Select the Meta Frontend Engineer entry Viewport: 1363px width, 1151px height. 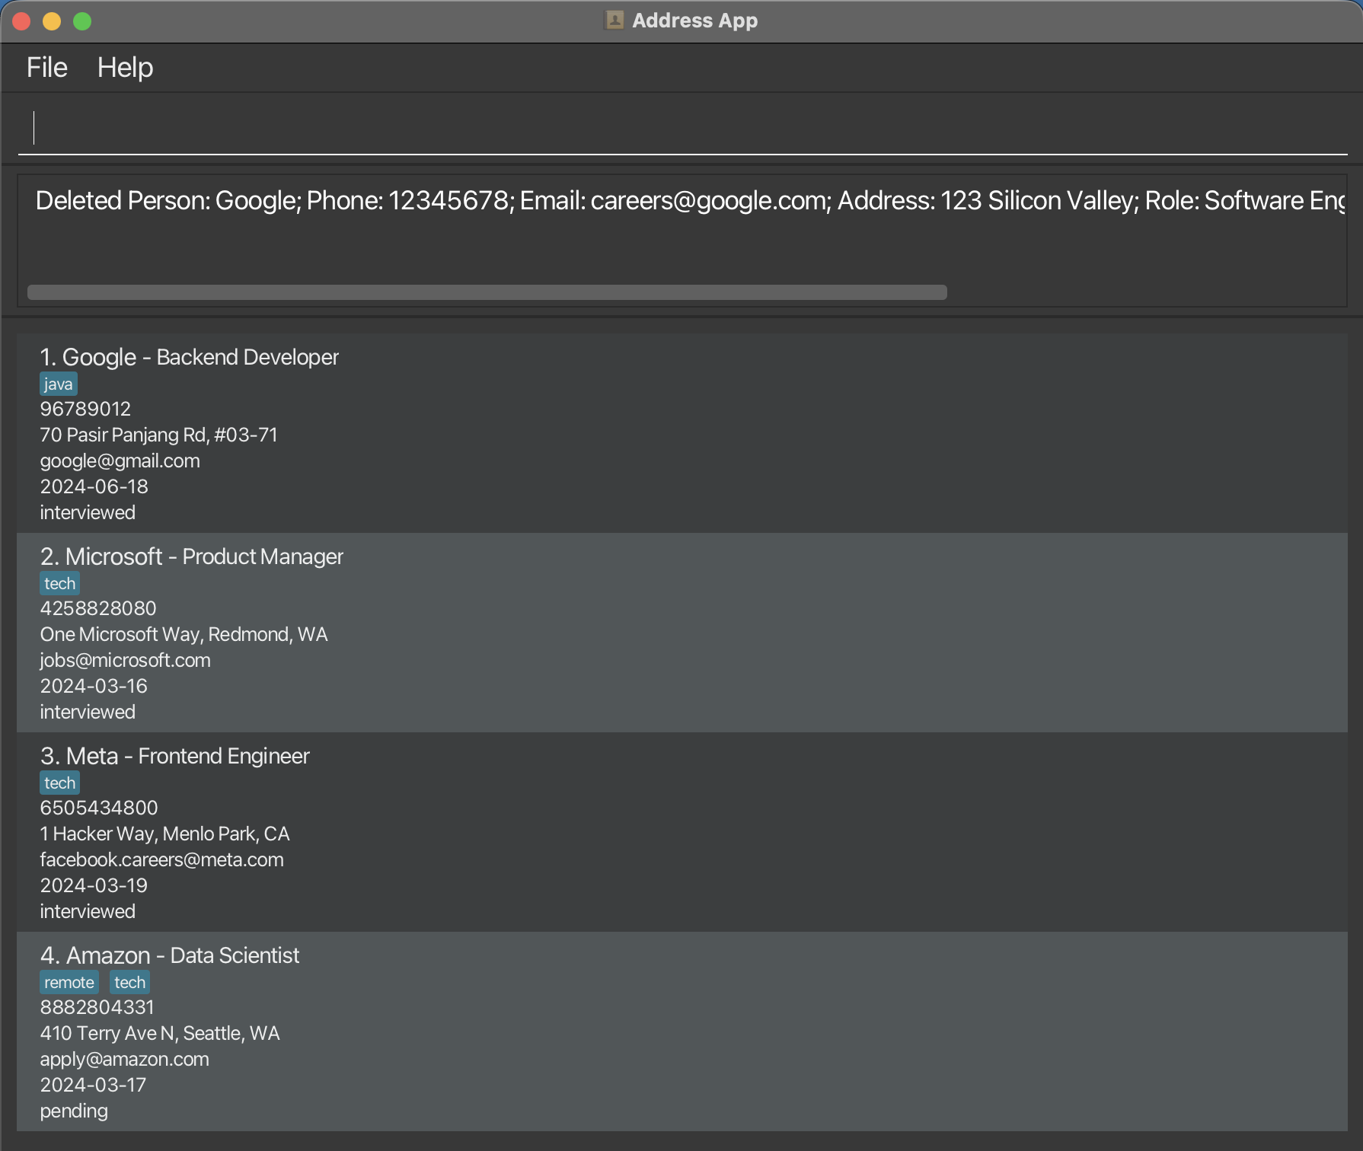coord(681,831)
